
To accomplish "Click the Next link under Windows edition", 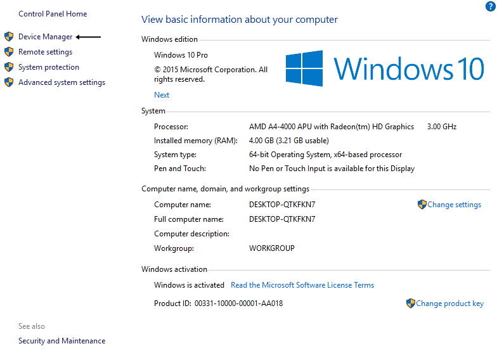I will click(x=162, y=95).
